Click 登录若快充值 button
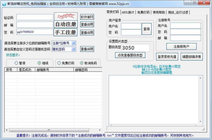The height and width of the screenshot is (140, 212). point(167,57)
